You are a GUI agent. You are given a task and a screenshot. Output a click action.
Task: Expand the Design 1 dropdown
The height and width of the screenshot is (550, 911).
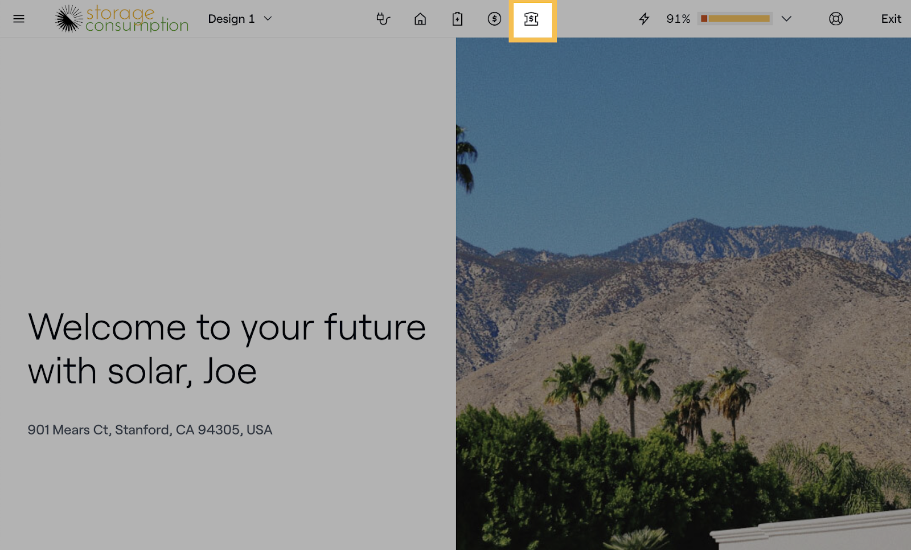(x=231, y=19)
